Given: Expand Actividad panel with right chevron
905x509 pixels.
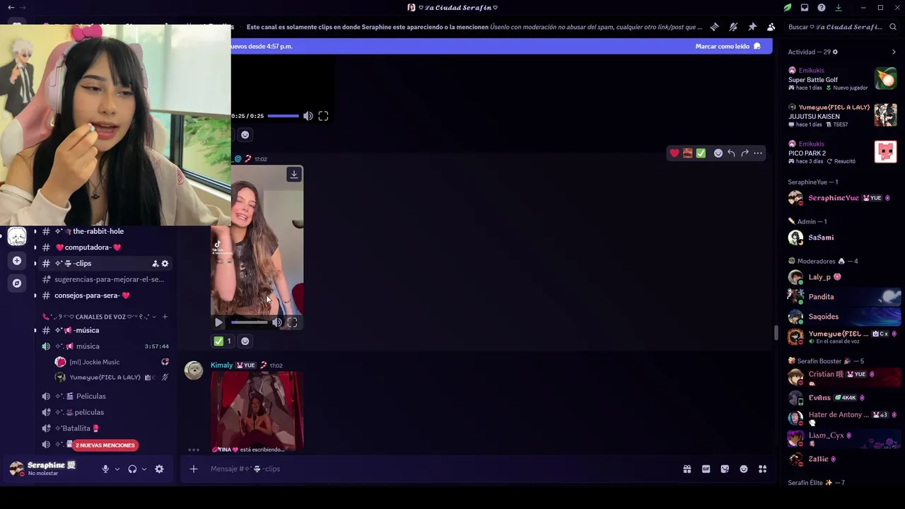Looking at the screenshot, I should click(894, 52).
